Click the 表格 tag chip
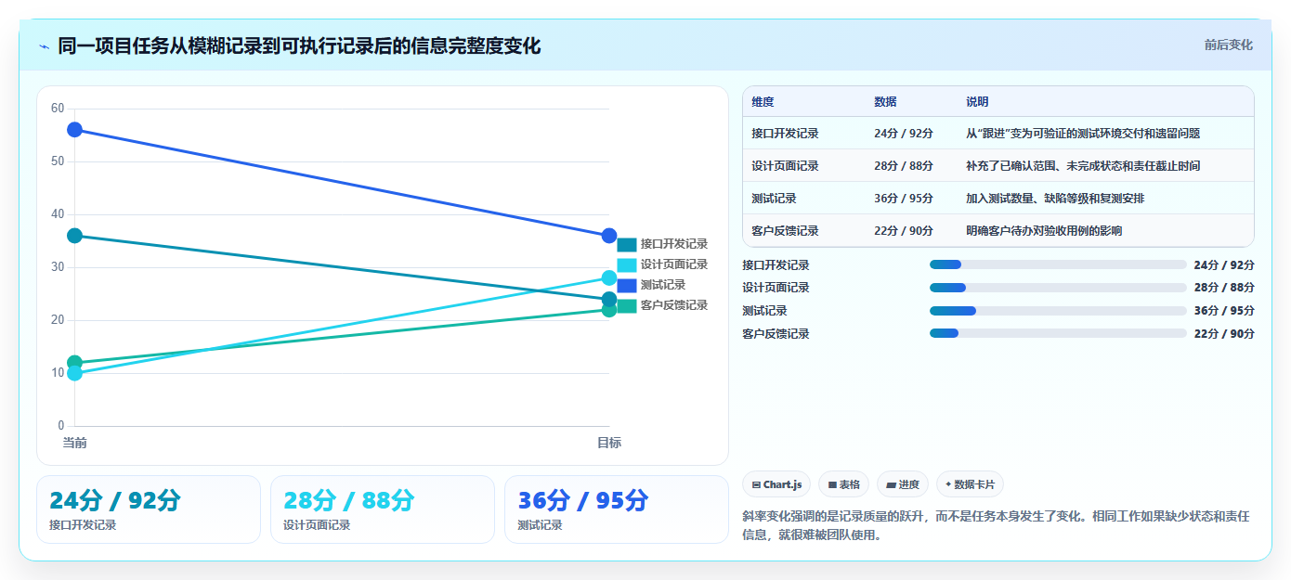Viewport: 1291px width, 580px height. [x=843, y=484]
